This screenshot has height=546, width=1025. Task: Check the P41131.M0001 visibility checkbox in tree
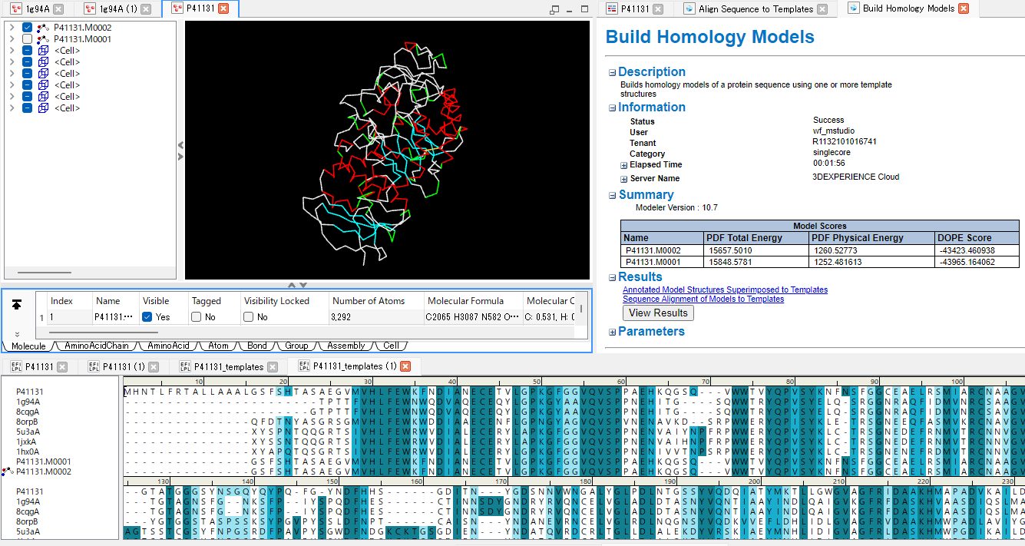[27, 39]
